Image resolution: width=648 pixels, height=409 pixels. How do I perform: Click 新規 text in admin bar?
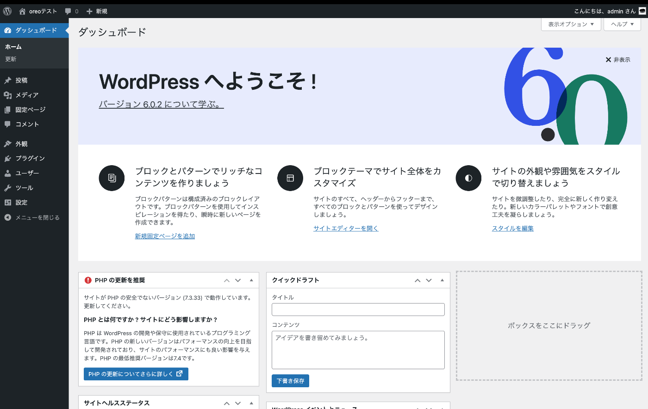coord(102,11)
